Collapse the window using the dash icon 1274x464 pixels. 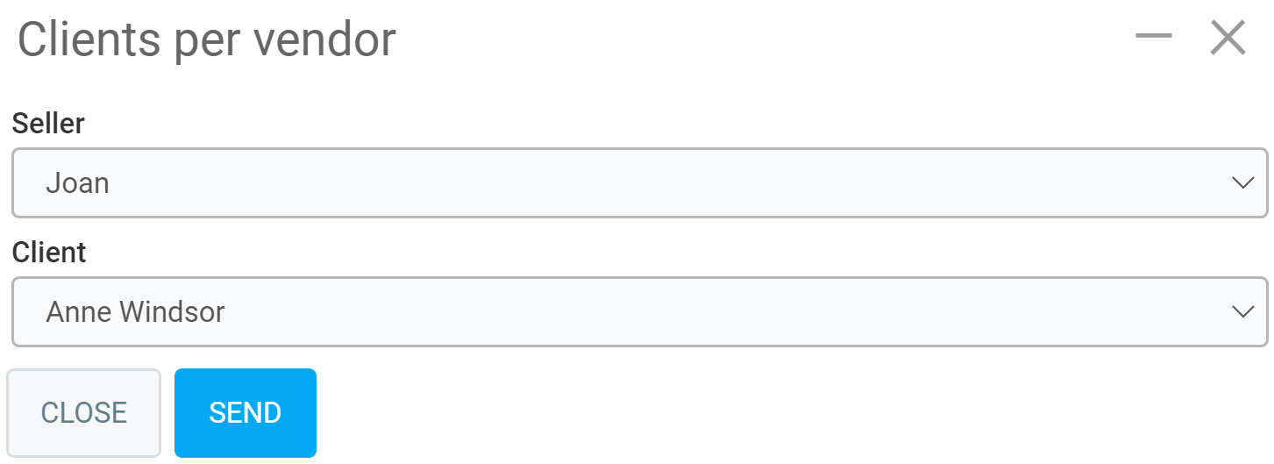tap(1153, 36)
